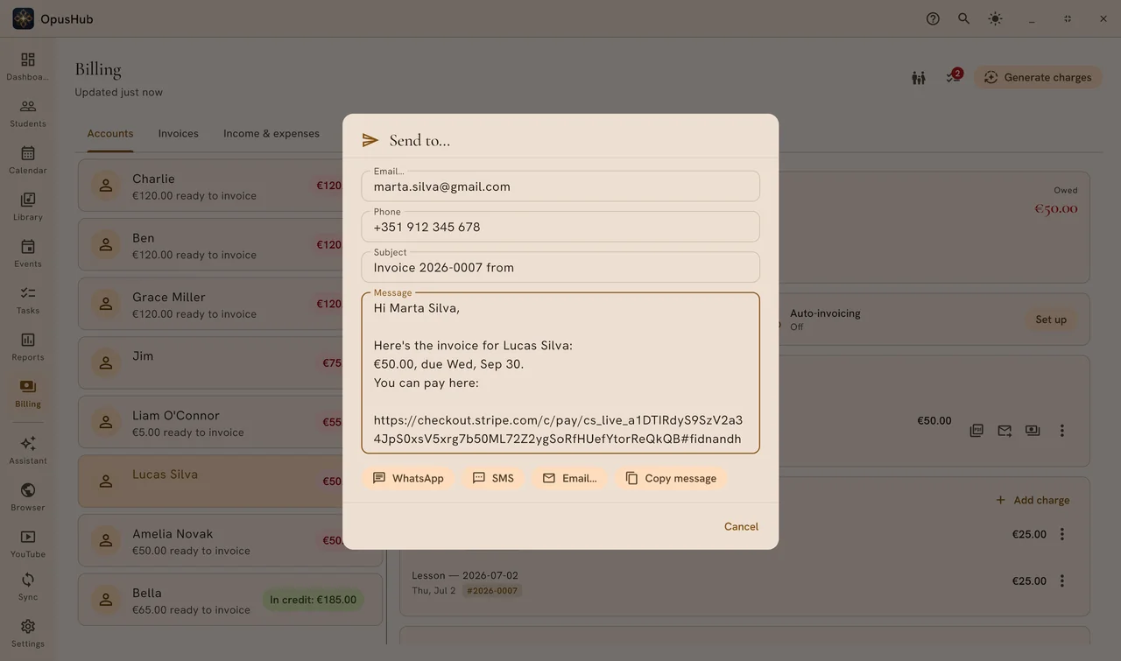Image resolution: width=1121 pixels, height=661 pixels.
Task: Click the Email... button under the message
Action: click(569, 478)
